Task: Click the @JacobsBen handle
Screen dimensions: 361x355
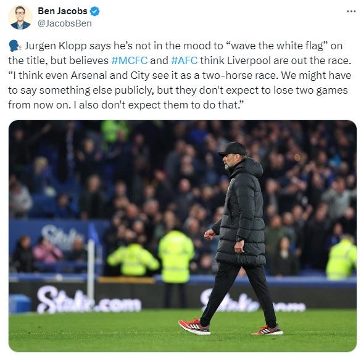Action: (65, 23)
